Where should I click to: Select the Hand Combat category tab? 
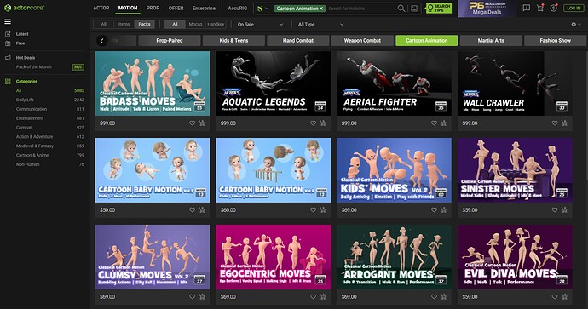coord(298,41)
